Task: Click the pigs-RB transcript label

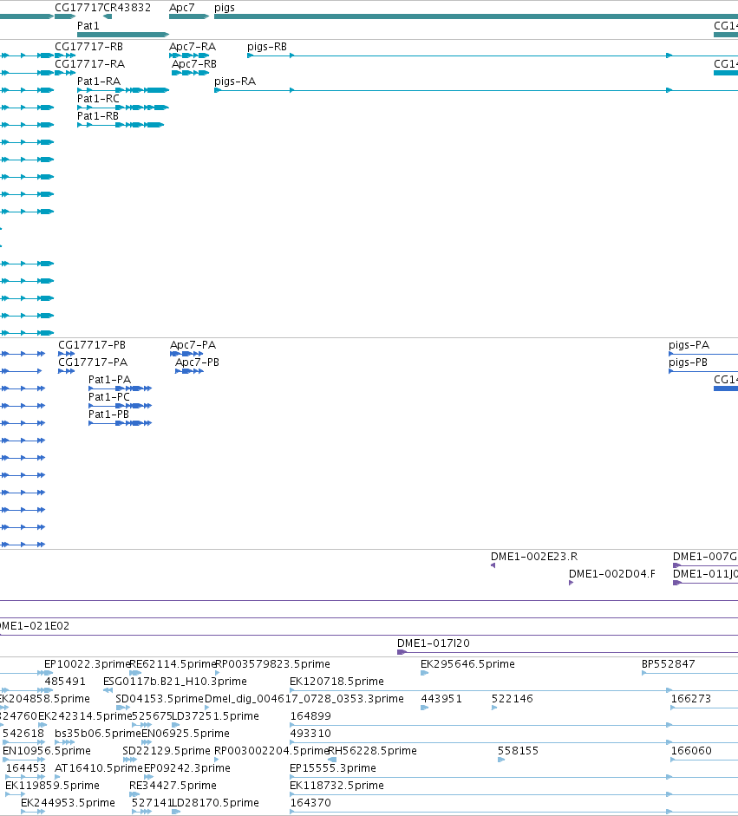Action: point(267,47)
